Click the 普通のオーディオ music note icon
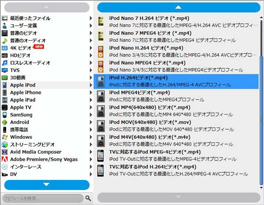The height and width of the screenshot is (205, 264). tap(4, 41)
